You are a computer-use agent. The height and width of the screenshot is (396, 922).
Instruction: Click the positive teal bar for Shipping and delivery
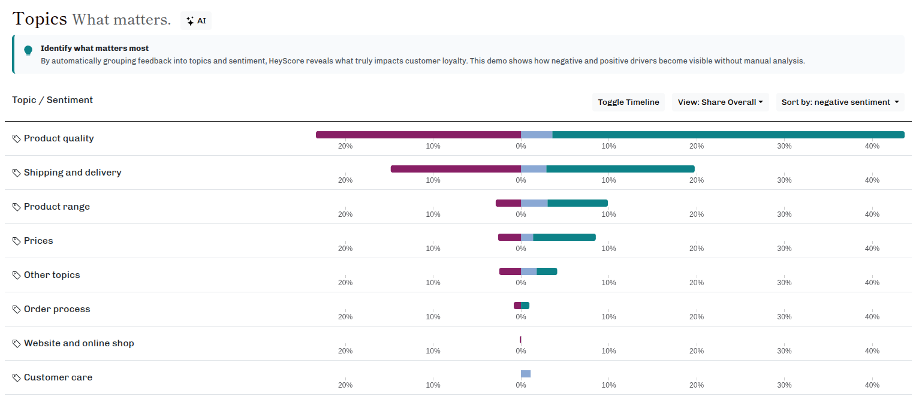620,169
